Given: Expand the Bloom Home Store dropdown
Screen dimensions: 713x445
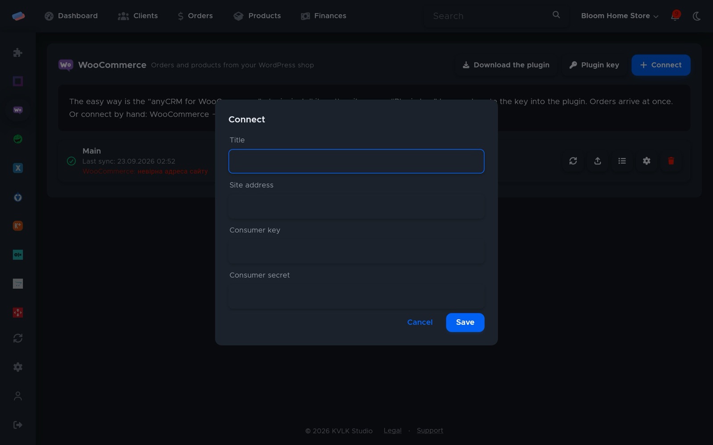Looking at the screenshot, I should tap(619, 16).
